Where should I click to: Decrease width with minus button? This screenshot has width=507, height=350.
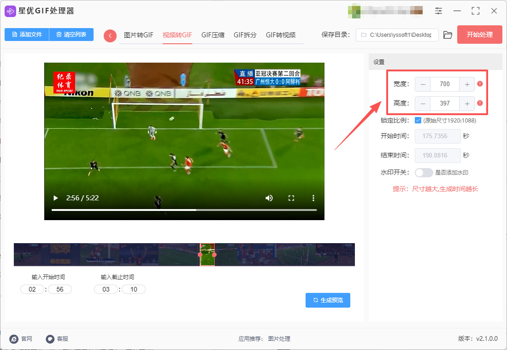point(423,84)
